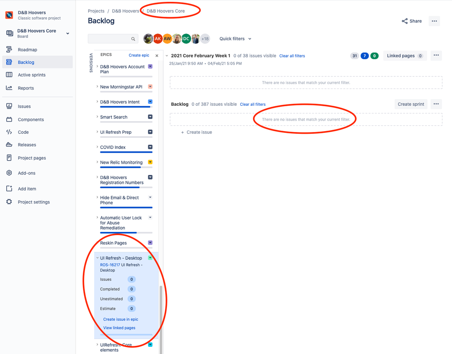Screen dimensions: 452x354
Task: Collapse the UI Refresh - Desktop epic
Action: pyautogui.click(x=97, y=258)
